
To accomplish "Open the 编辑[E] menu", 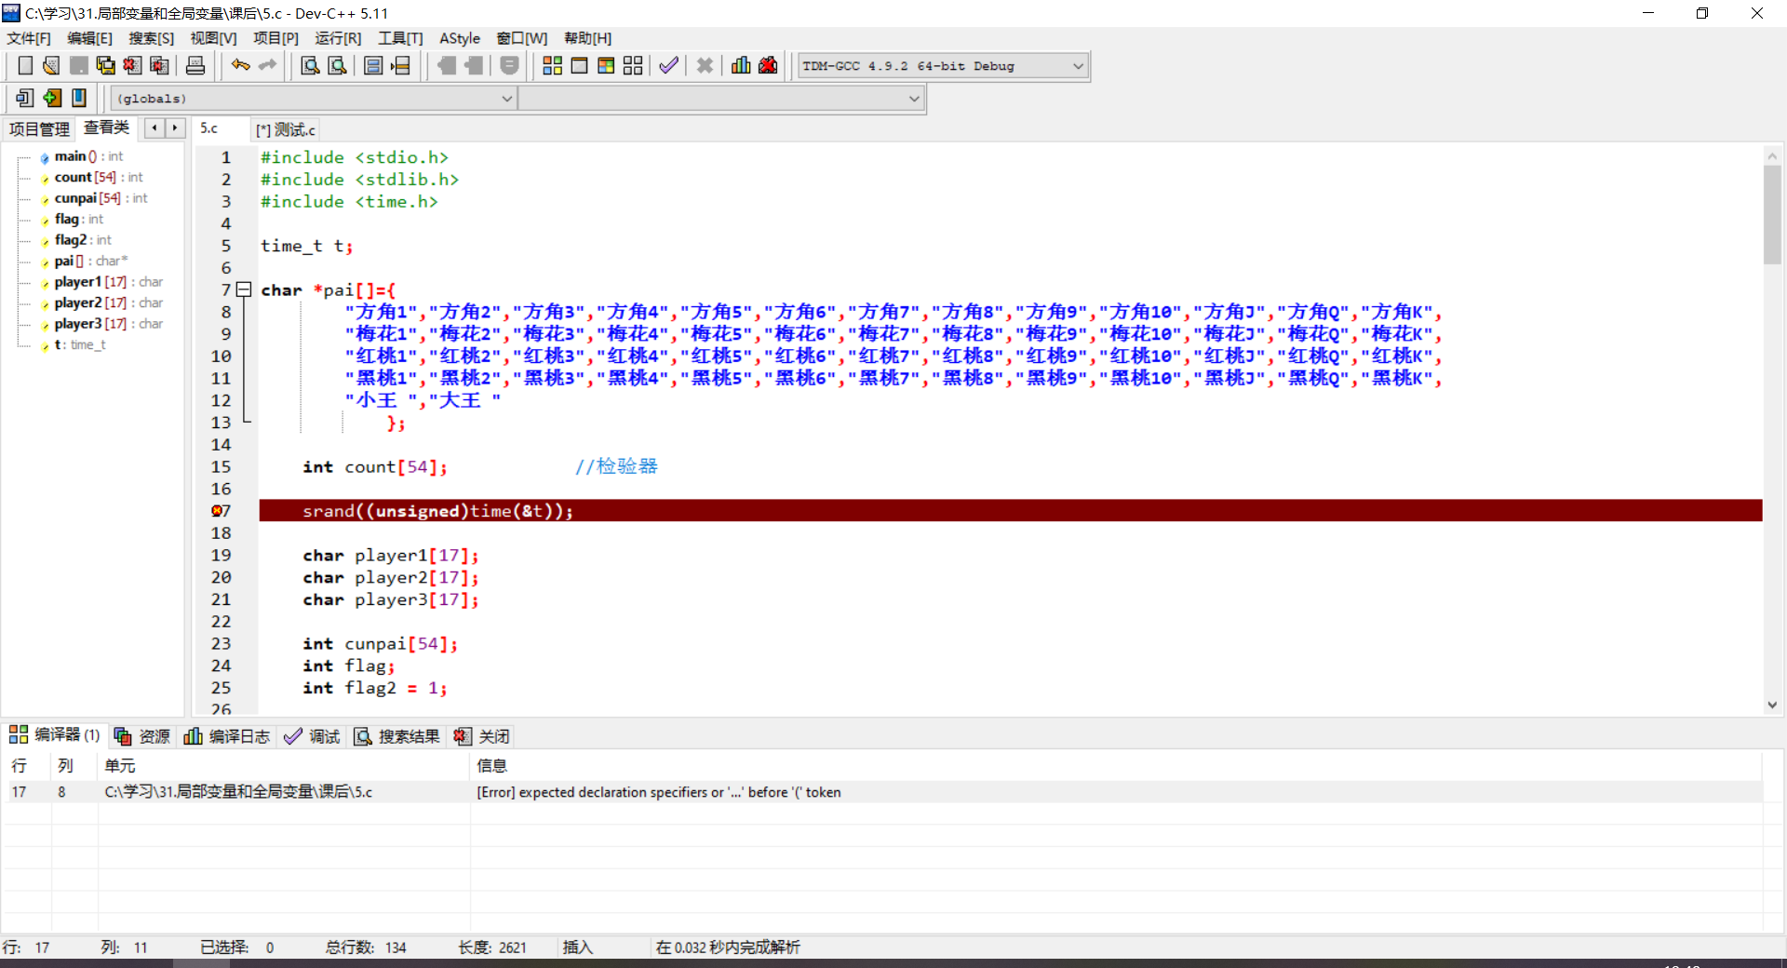I will coord(90,38).
